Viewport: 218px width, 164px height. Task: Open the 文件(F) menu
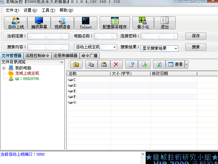tap(12, 10)
